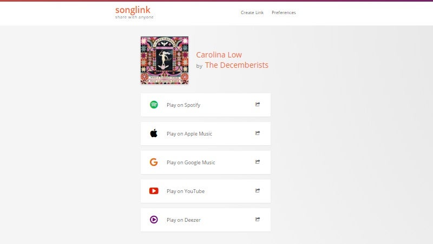Viewport: 433px width, 244px height.
Task: Click the black Apple logo icon
Action: click(154, 133)
